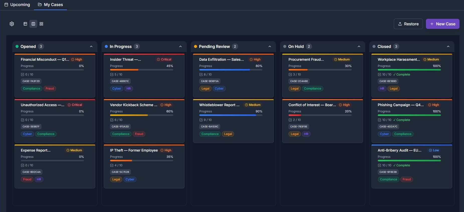Click the High priority icon on Financial Misconduct
Viewport: 464px width, 212px height.
pos(73,59)
